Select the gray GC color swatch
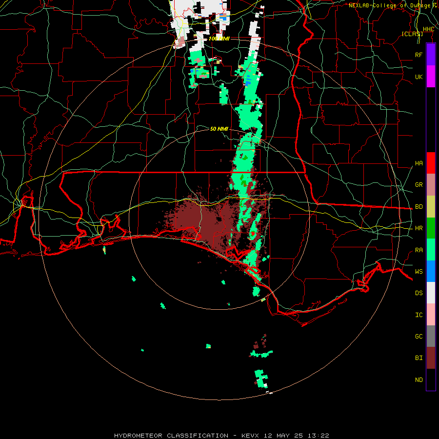Viewport: 439px width, 439px height. click(431, 336)
